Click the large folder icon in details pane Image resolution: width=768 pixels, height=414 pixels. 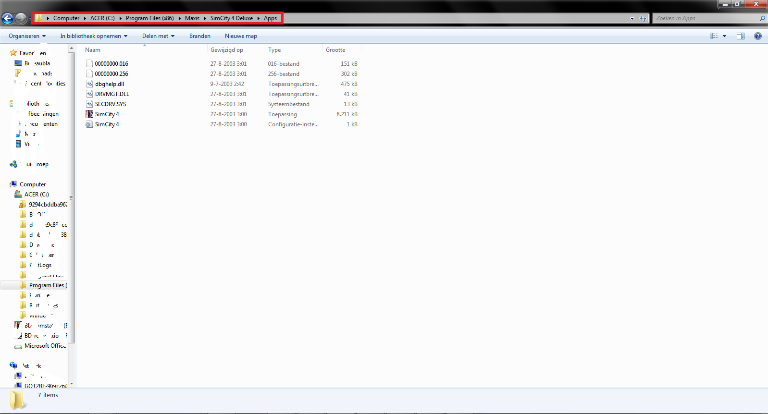[18, 400]
